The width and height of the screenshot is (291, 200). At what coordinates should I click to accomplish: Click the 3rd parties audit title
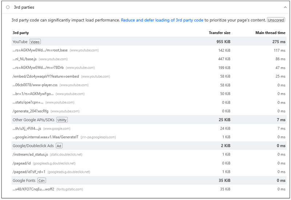[x=24, y=7]
